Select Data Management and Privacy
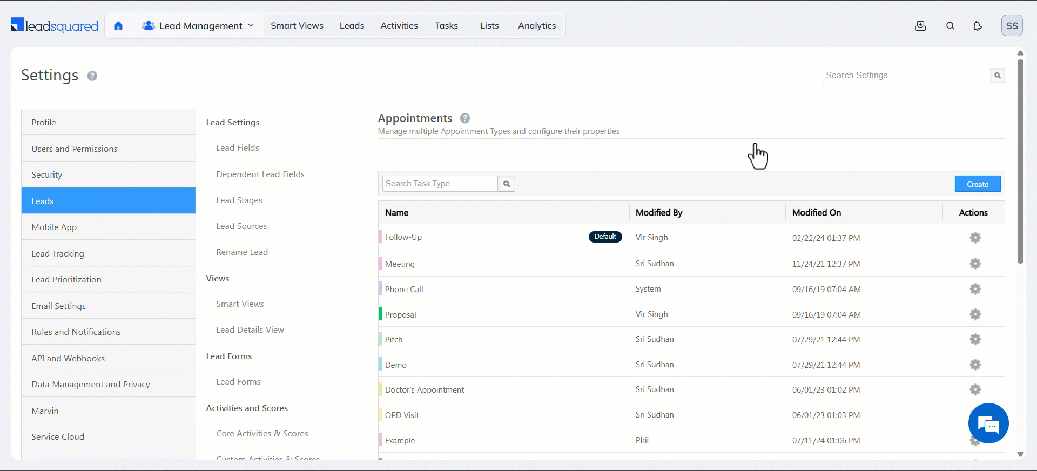Viewport: 1037px width, 471px height. tap(109, 384)
